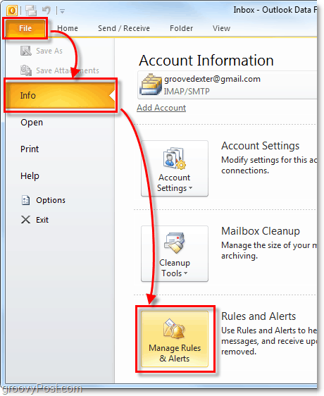Expand the Cleanup Tools dropdown arrow
Viewport: 324px width, 396px height.
click(186, 273)
